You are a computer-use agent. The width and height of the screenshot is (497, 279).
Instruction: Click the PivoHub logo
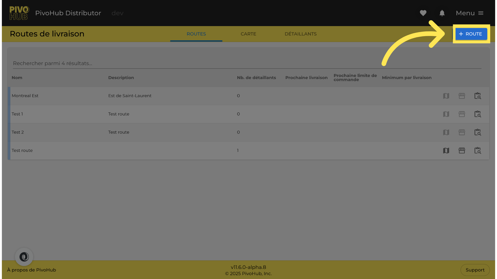[19, 13]
